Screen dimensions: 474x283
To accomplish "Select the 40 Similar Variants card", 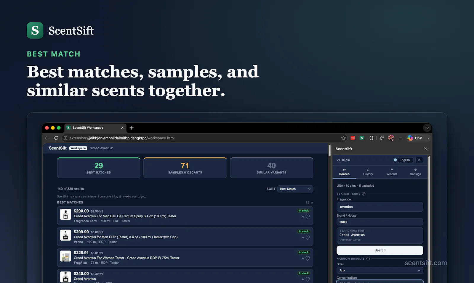I will point(272,168).
